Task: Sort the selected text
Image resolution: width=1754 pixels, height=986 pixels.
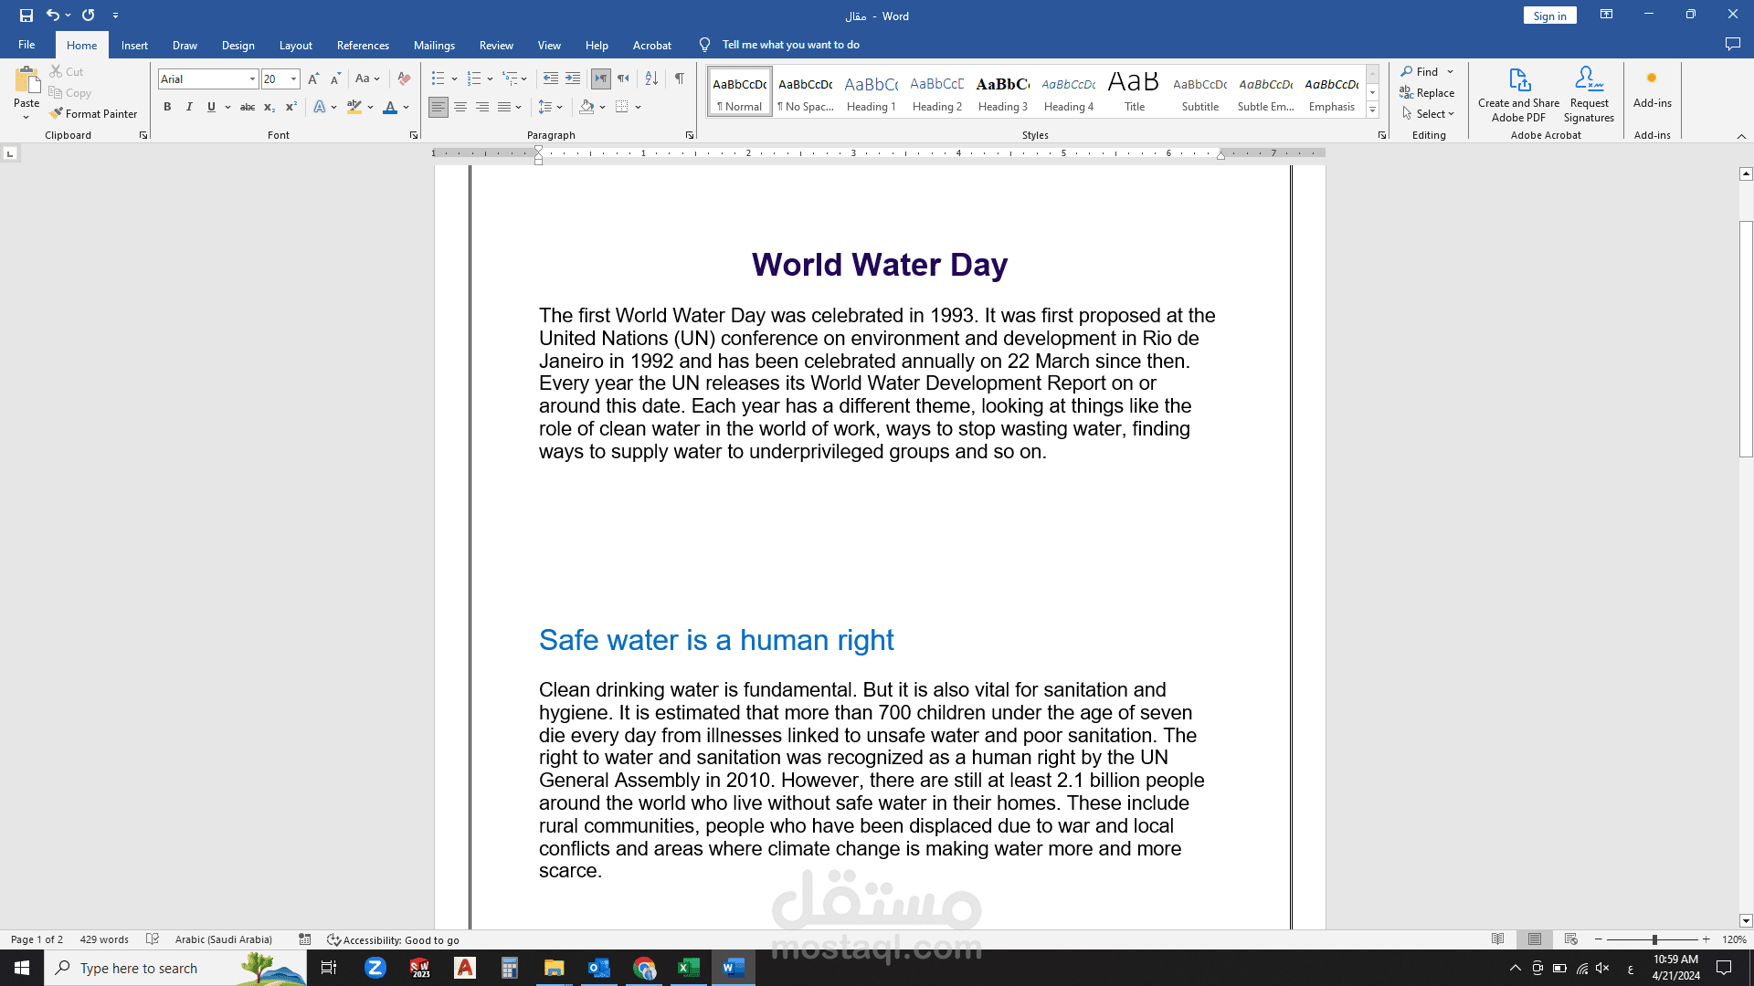Action: 651,79
